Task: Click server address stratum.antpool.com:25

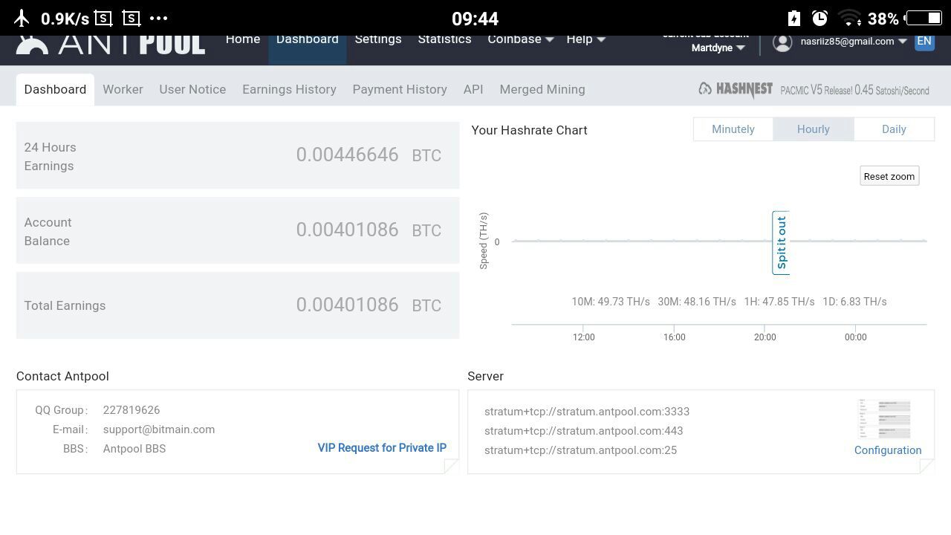Action: coord(580,450)
